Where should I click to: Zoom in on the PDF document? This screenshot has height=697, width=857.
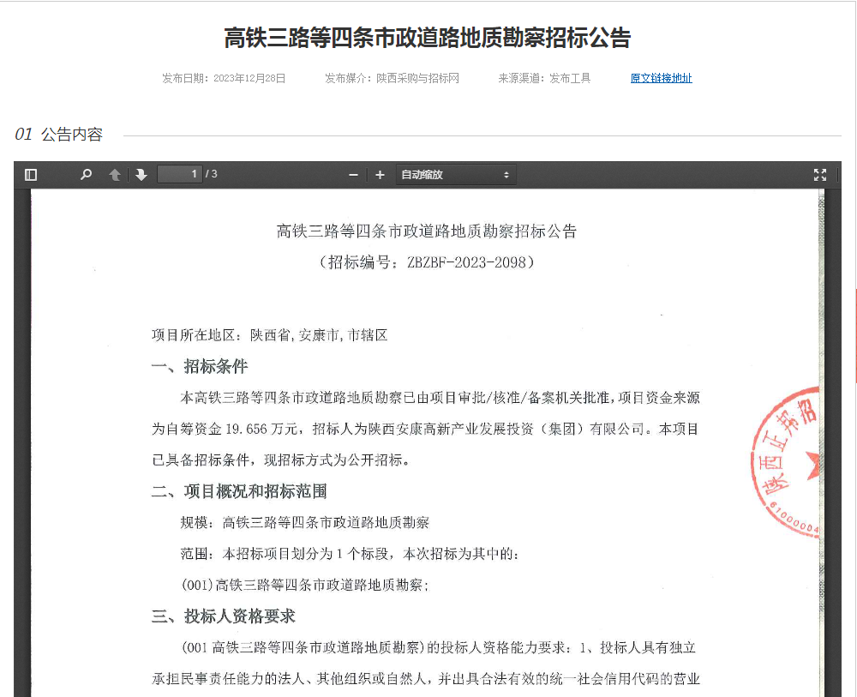tap(380, 175)
